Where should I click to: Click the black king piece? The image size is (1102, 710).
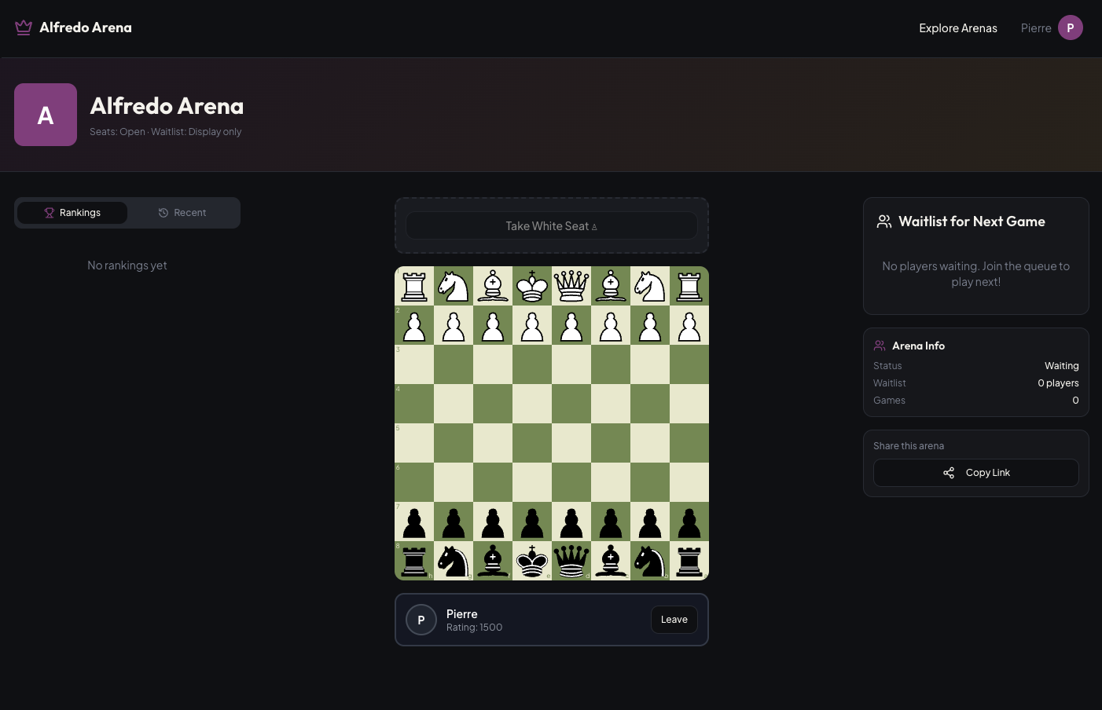532,561
